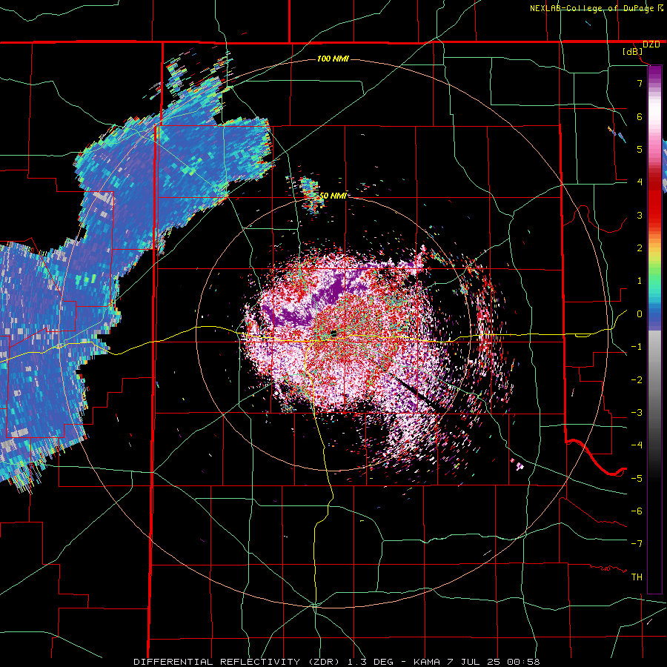
Task: Click the 7 tick on the dB scale
Action: pos(640,83)
